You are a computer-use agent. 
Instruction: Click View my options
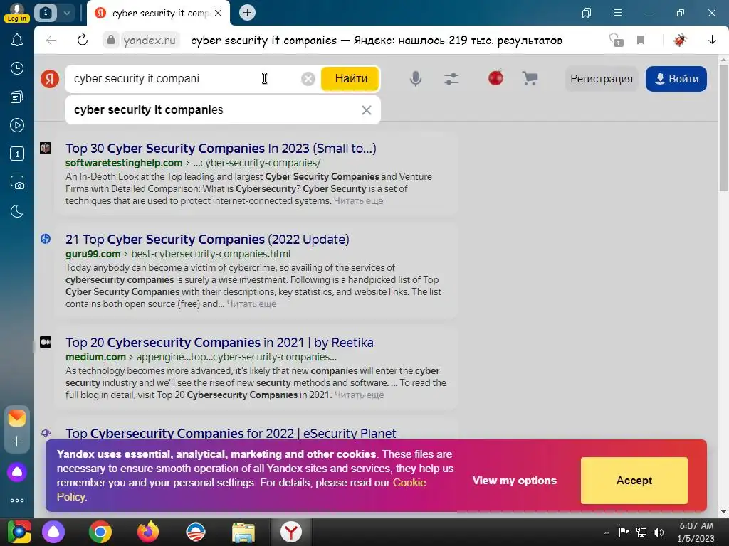[x=514, y=481]
